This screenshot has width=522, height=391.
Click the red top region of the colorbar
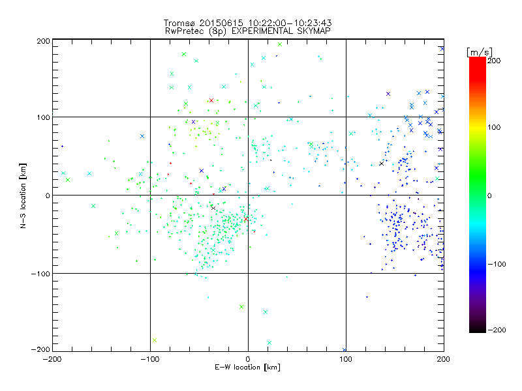pos(478,68)
